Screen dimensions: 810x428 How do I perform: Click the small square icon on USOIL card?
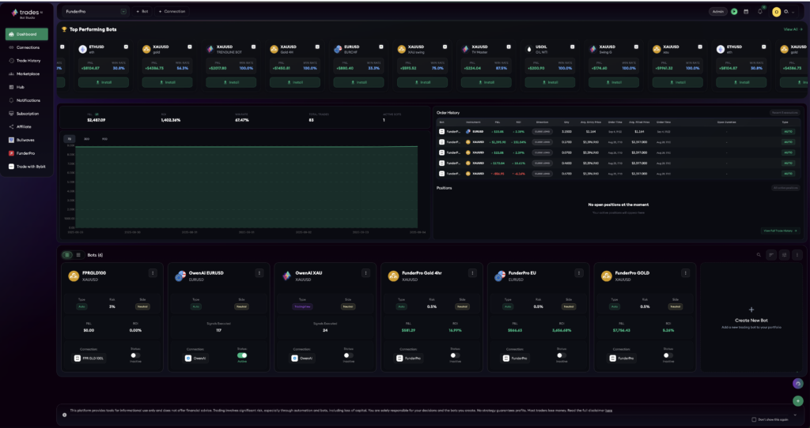coord(573,47)
